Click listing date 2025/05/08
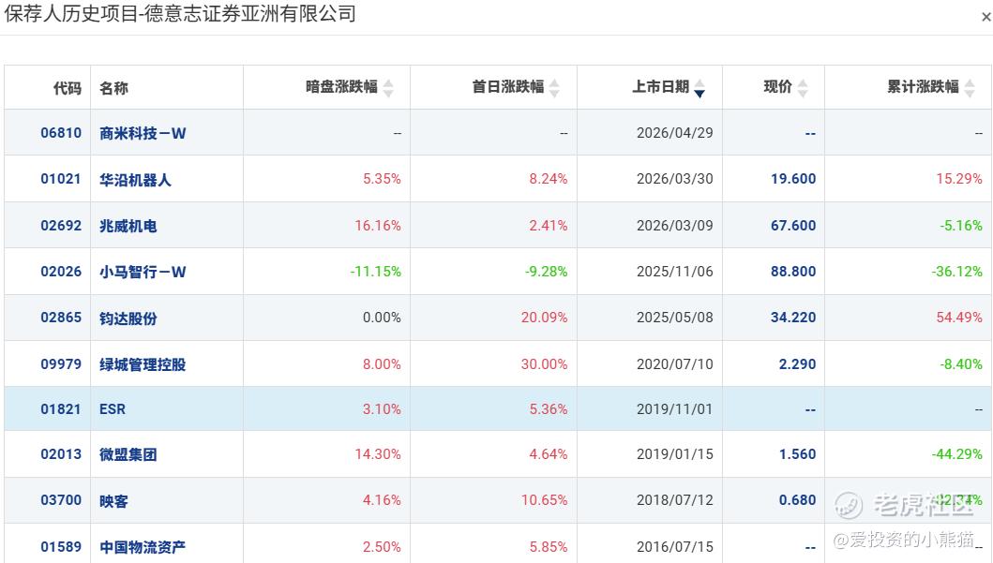This screenshot has height=563, width=993. [x=674, y=318]
